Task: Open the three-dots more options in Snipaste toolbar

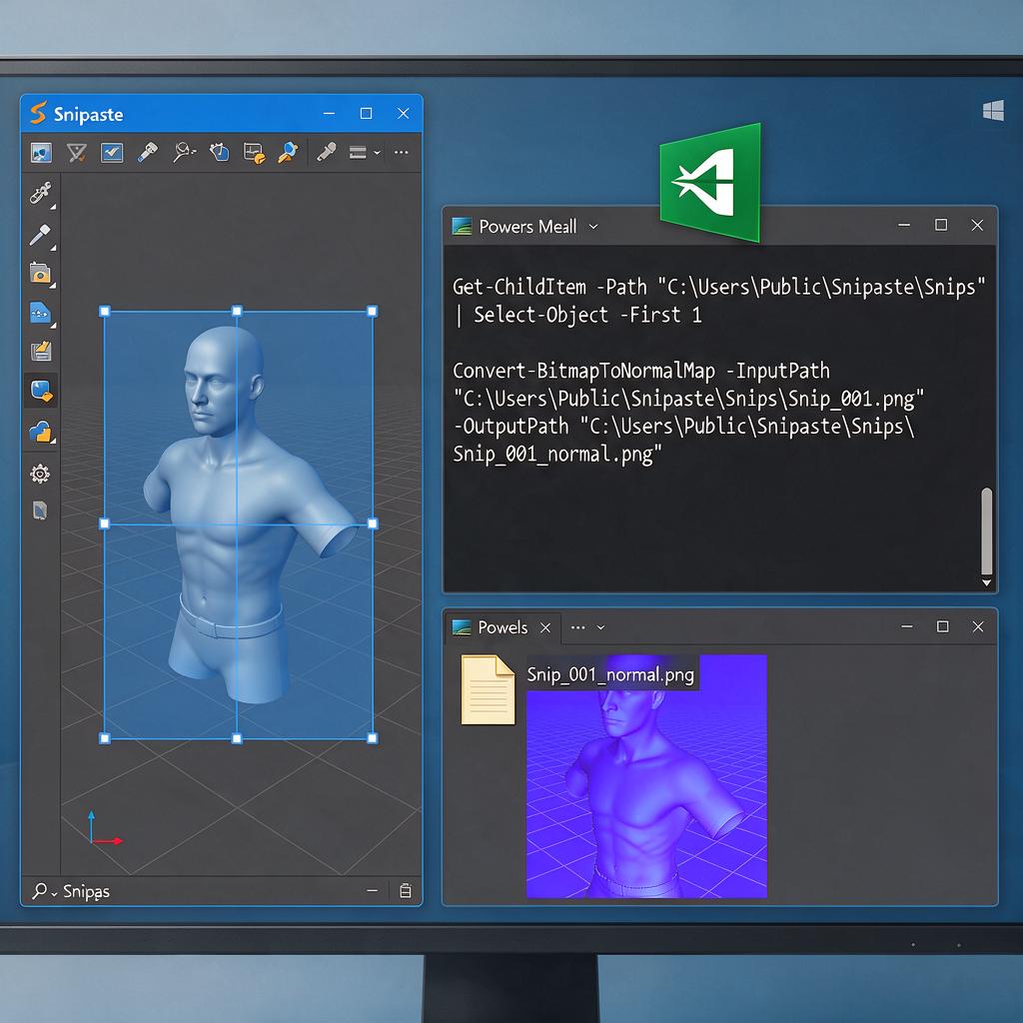Action: (402, 153)
